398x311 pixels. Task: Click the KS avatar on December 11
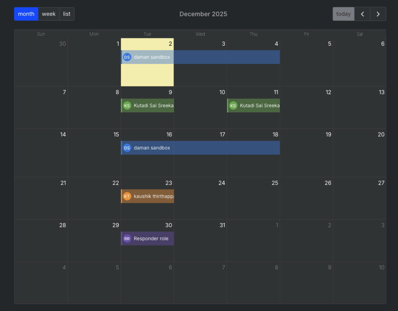233,105
